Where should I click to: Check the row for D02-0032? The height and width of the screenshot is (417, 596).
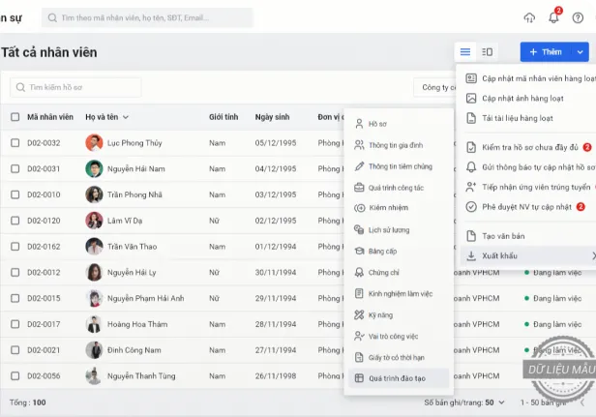(15, 143)
